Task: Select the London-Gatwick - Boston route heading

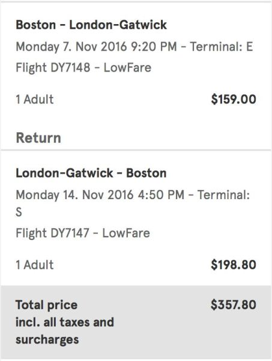Action: 91,173
